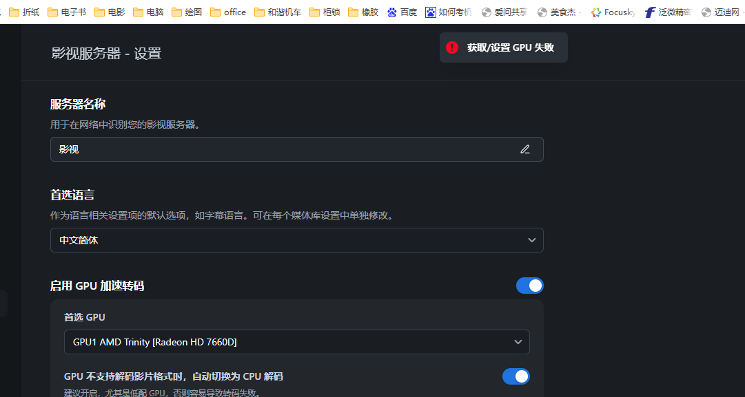Open the 电影 bookmark folder

coord(110,12)
